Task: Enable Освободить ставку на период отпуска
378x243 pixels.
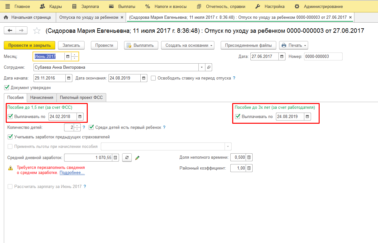Action: (153, 78)
